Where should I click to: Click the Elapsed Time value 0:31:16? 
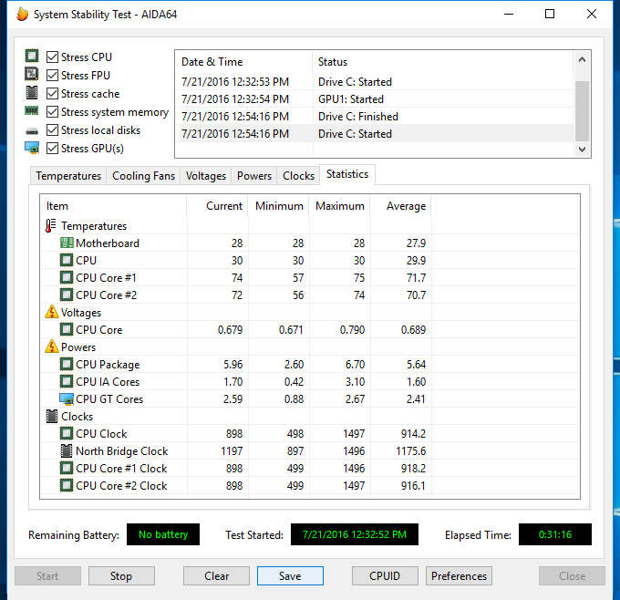tap(555, 534)
